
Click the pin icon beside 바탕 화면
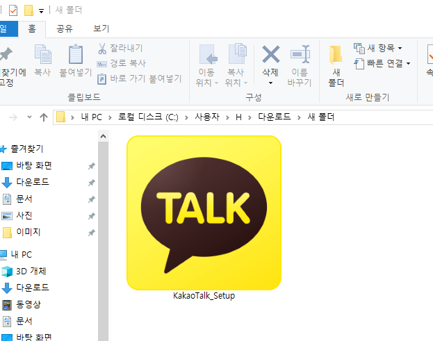pyautogui.click(x=92, y=166)
